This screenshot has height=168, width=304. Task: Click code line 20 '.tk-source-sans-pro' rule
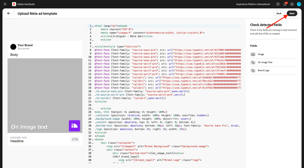click(142, 91)
